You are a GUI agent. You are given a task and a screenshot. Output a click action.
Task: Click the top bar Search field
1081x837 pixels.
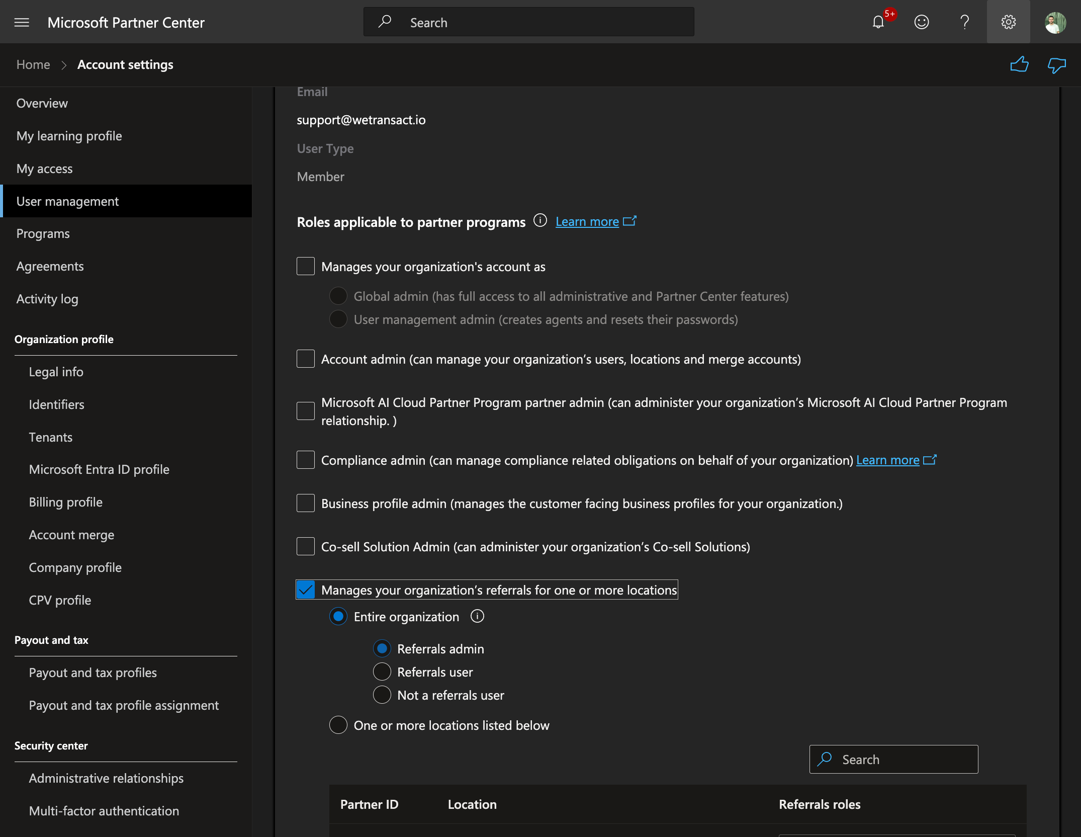(529, 22)
